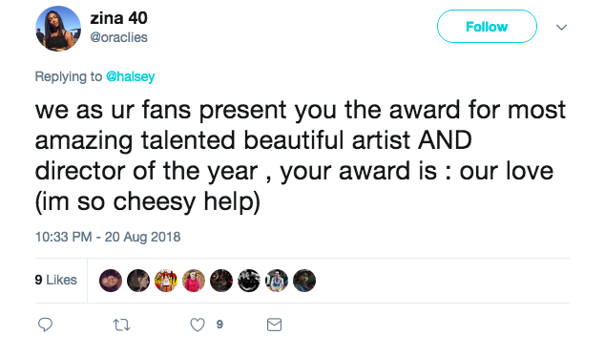Screen dimensions: 605x357
Task: Retweet this tweet using the retweet icon
Action: pyautogui.click(x=121, y=325)
